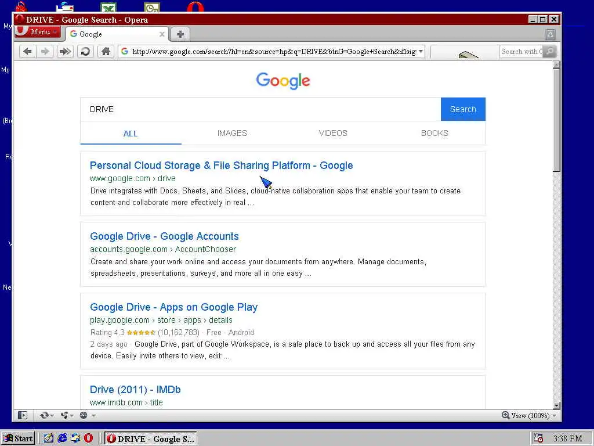
Task: Click the green Excel-style desktop icon
Action: 108,7
